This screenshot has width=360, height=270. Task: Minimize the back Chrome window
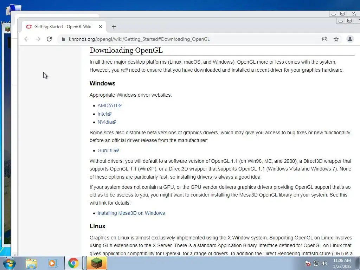click(334, 14)
